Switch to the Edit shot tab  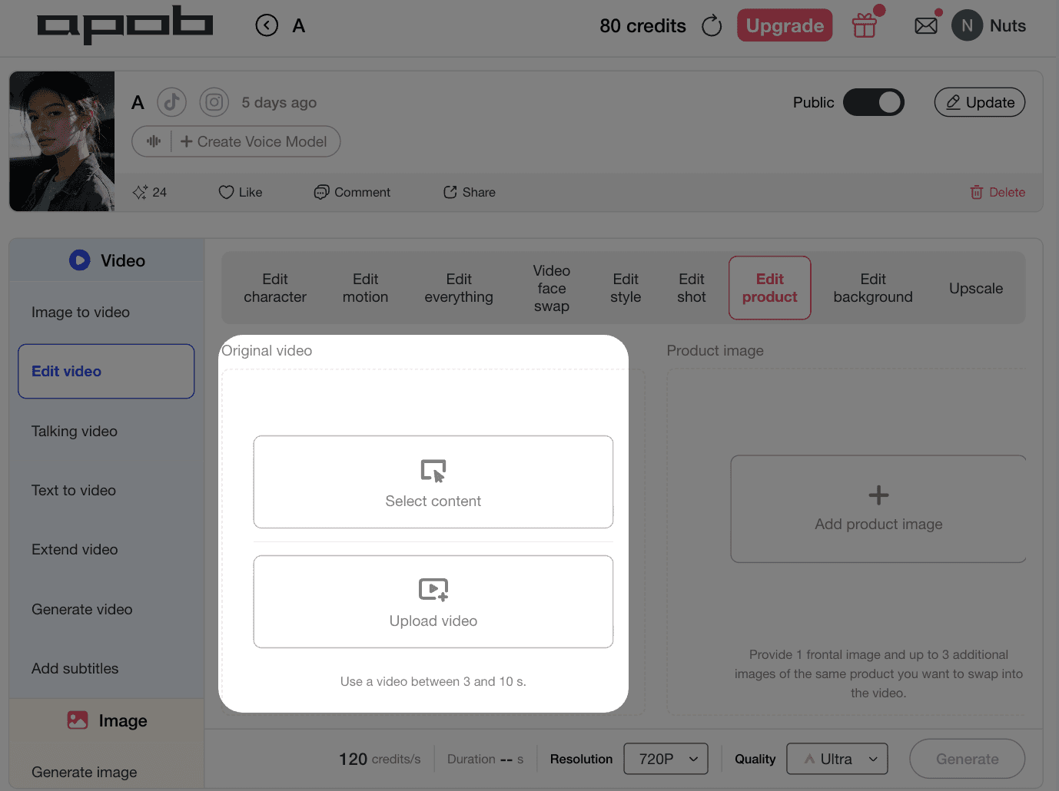pos(692,288)
